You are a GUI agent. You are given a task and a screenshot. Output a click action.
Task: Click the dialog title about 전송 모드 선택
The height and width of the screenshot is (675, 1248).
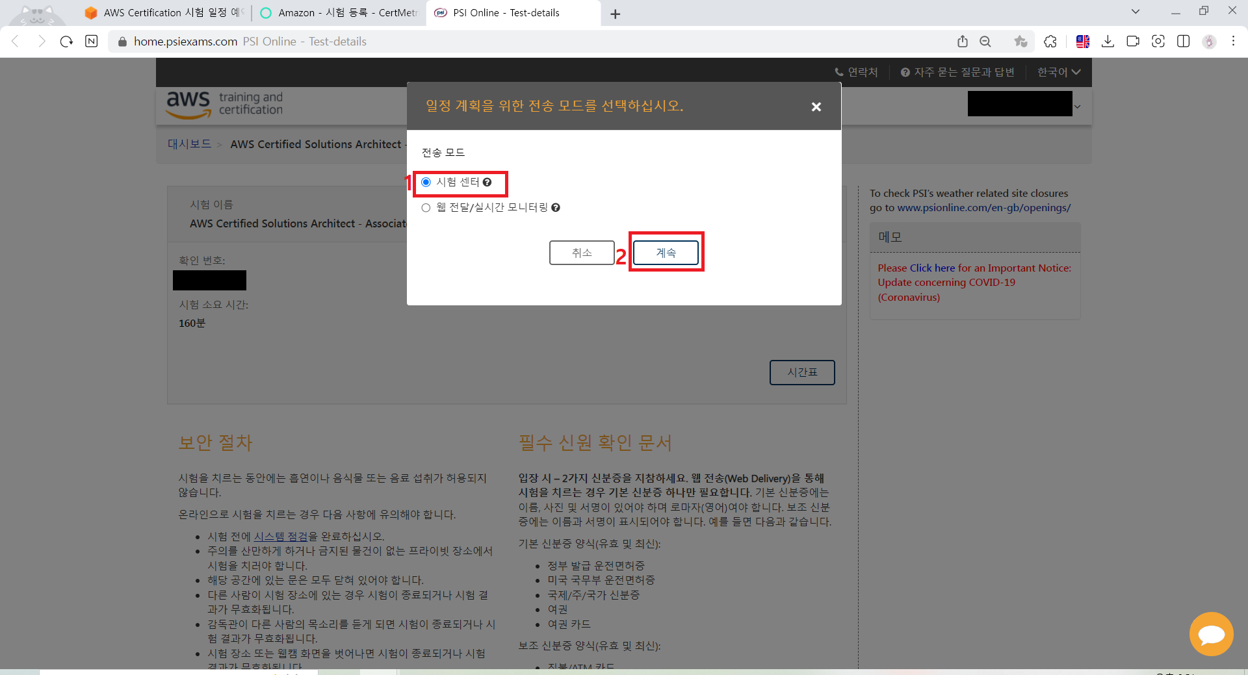click(554, 106)
